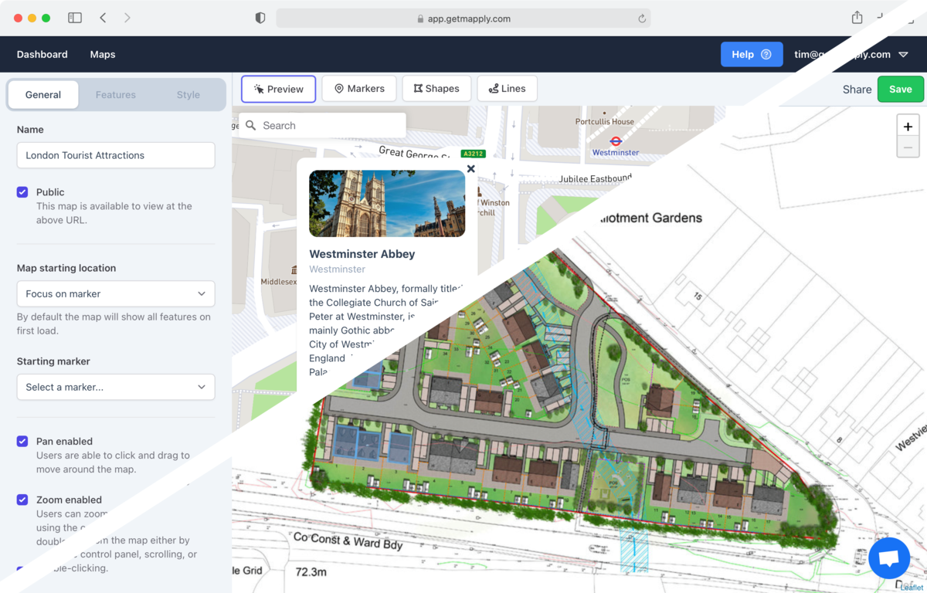The height and width of the screenshot is (593, 927).
Task: Switch to the Style tab
Action: 188,94
